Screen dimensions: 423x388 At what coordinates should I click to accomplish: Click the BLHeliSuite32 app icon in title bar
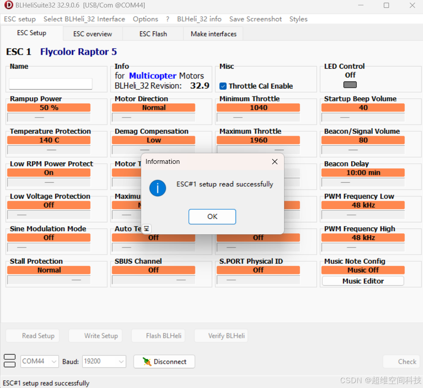coord(9,5)
